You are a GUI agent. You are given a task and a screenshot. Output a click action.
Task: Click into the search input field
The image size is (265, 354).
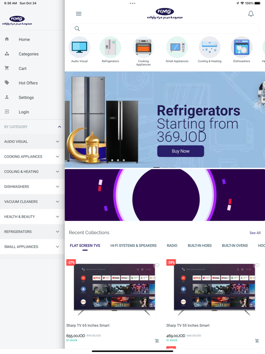[x=165, y=29]
